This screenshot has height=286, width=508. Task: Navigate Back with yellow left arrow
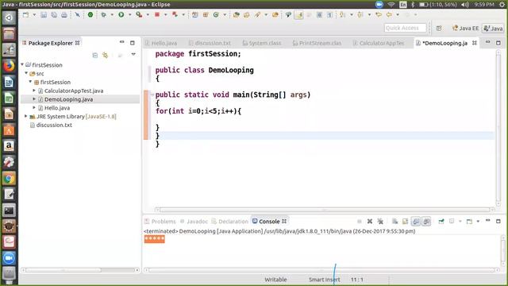pyautogui.click(x=389, y=14)
